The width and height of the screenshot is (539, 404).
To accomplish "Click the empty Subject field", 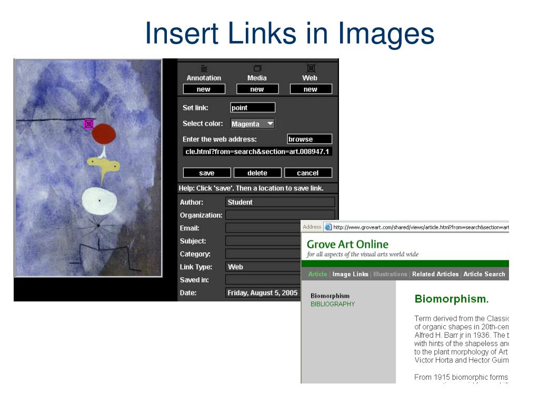I will point(263,241).
